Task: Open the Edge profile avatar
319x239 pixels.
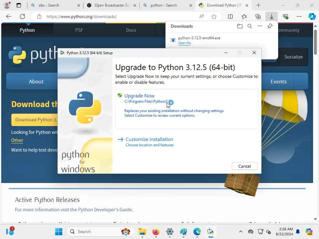Action: (x=7, y=5)
